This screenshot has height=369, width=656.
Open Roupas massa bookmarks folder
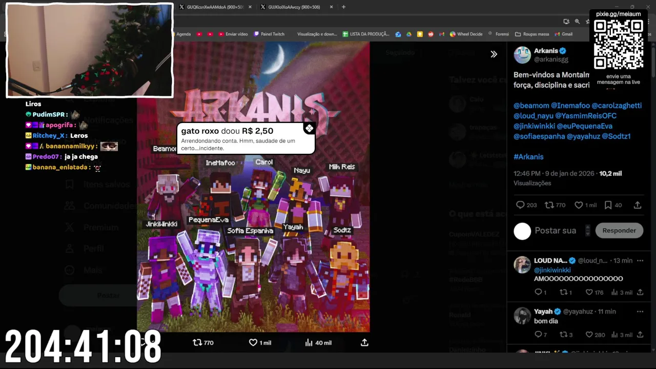532,34
